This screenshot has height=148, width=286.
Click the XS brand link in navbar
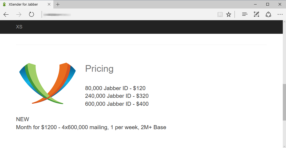pos(19,27)
